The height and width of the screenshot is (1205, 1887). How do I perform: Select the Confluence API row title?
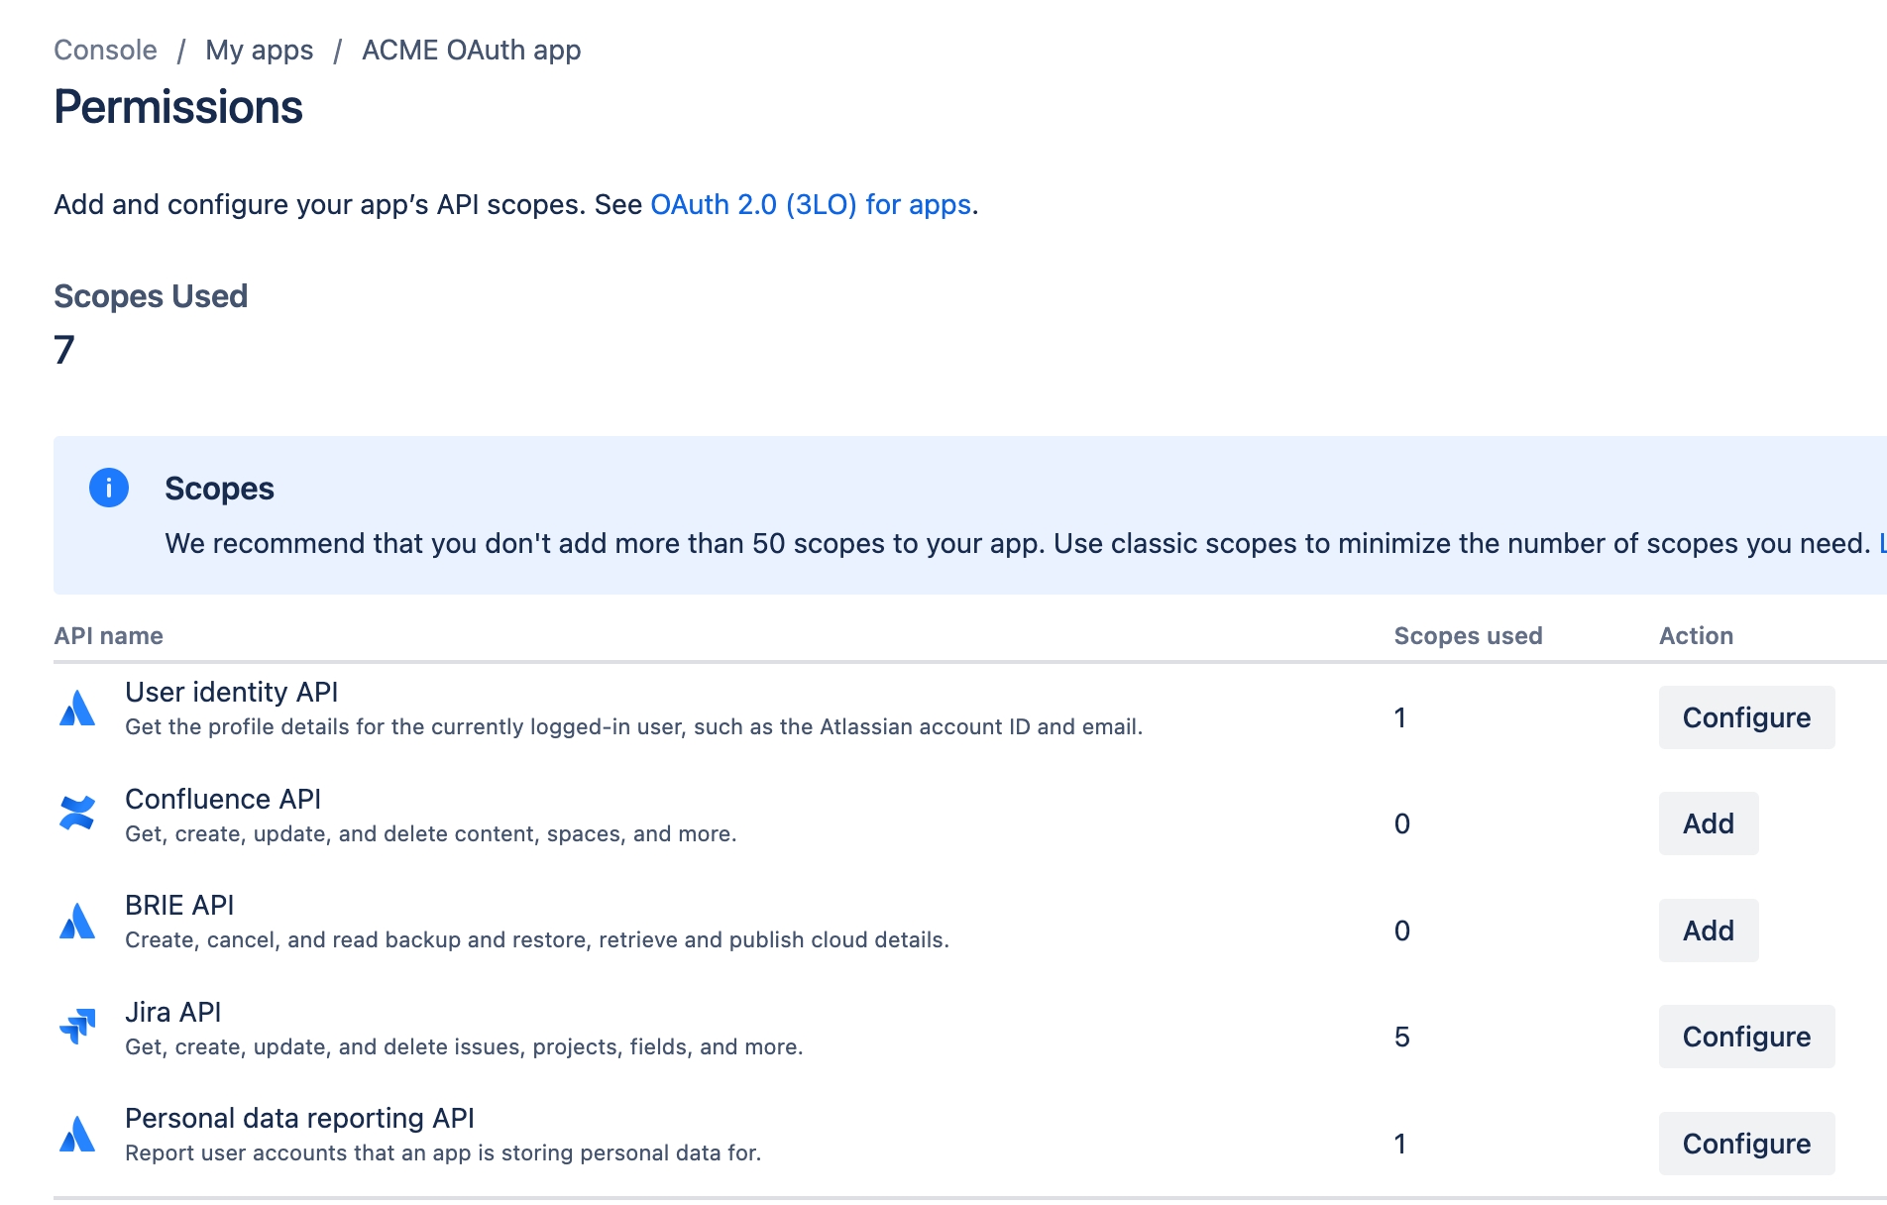(x=223, y=799)
